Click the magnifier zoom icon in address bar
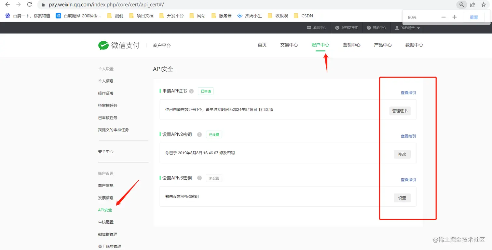 point(462,5)
